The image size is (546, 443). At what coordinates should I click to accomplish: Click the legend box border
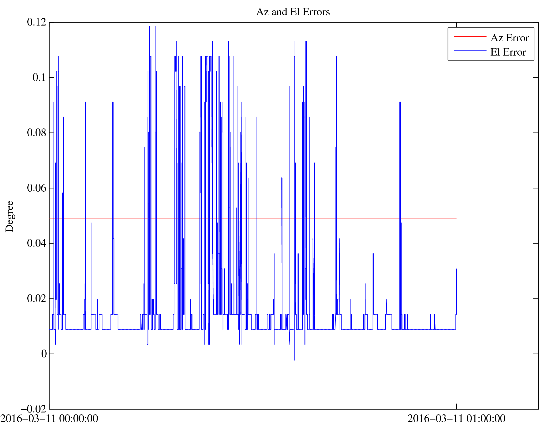pos(448,44)
